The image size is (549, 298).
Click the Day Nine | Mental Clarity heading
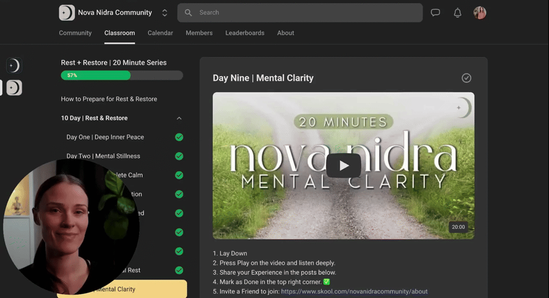click(263, 78)
